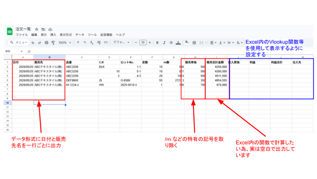
Task: Open the borders grid icon
Action: 194,42
